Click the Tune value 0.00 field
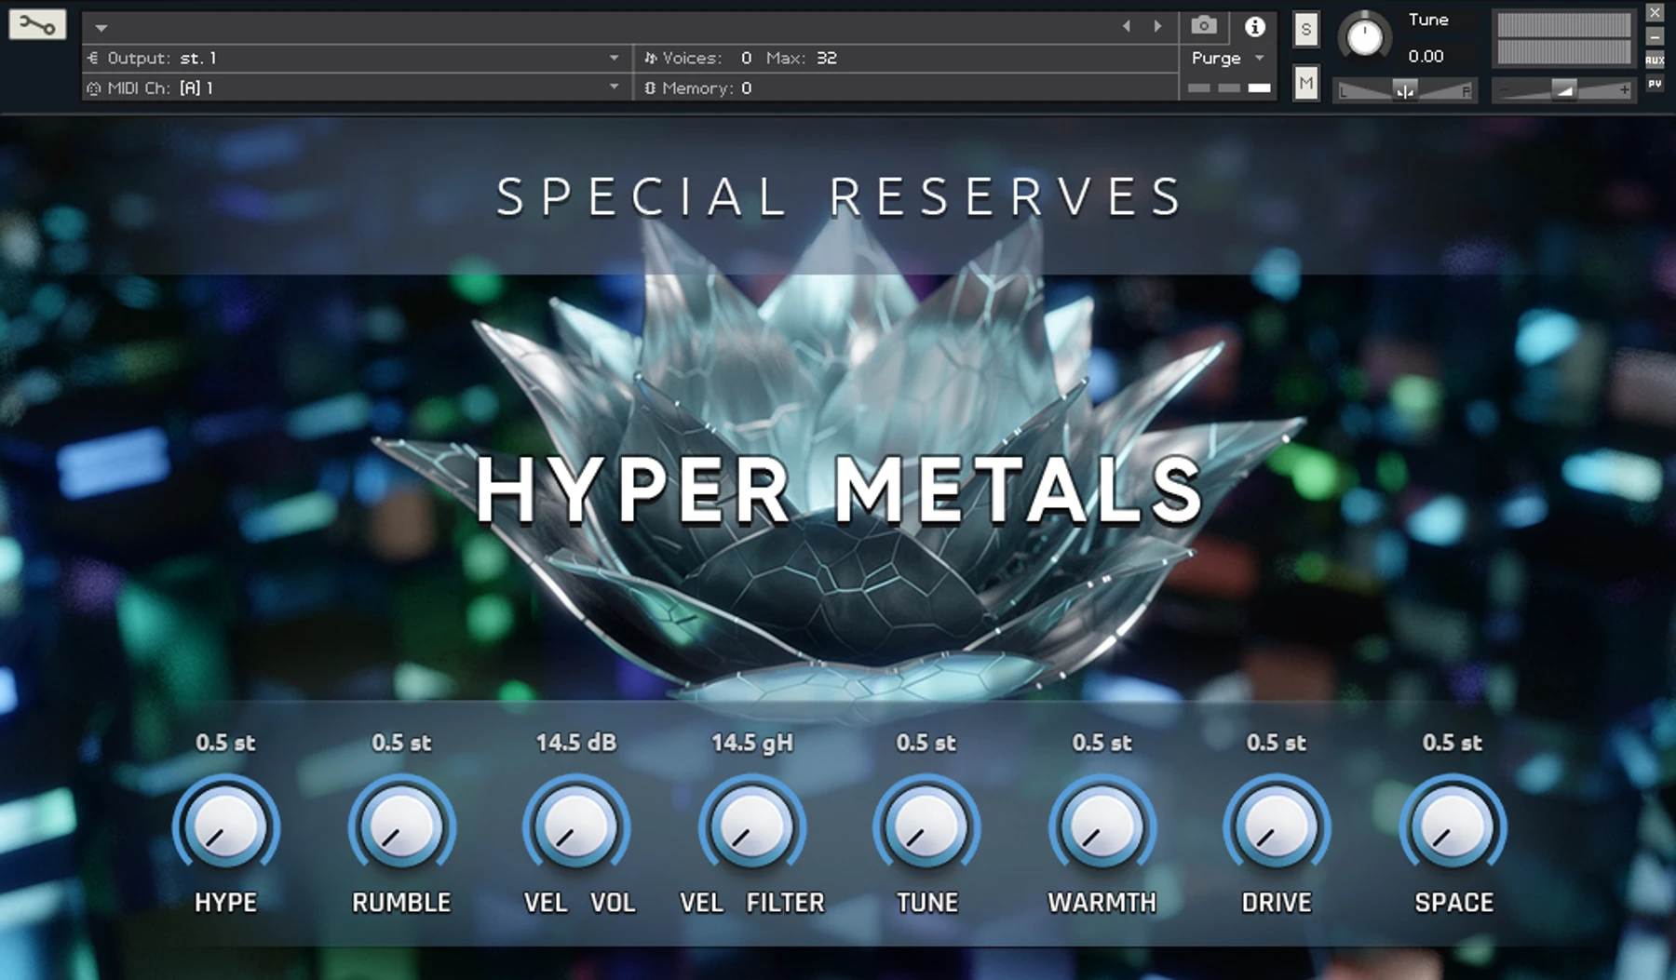 click(x=1426, y=57)
